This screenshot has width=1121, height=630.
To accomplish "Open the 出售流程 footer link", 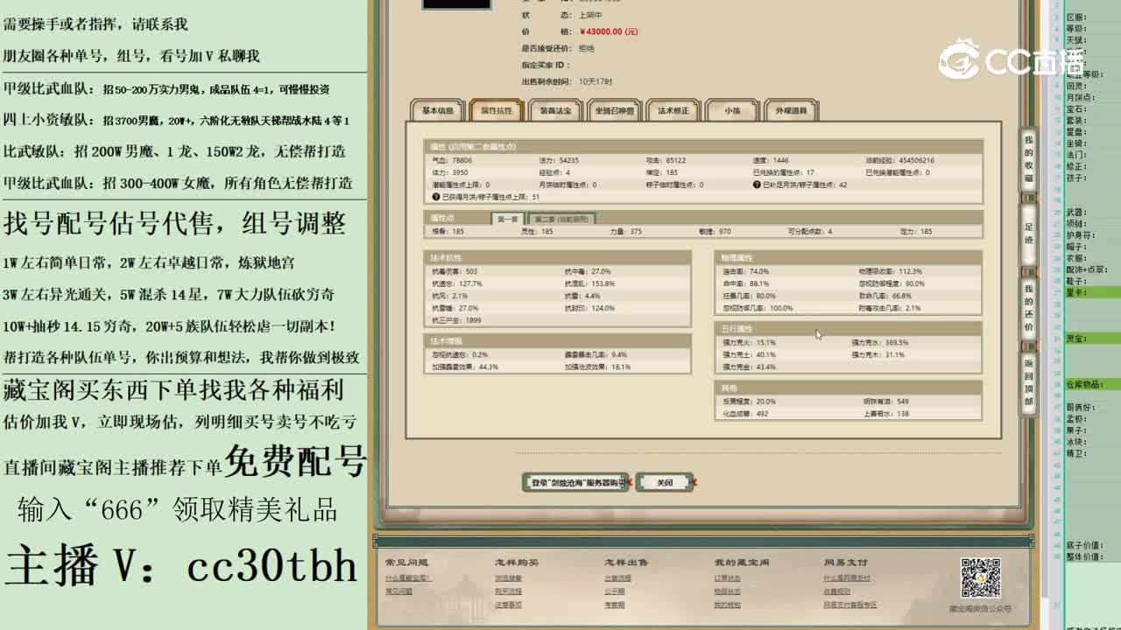I will tap(617, 578).
